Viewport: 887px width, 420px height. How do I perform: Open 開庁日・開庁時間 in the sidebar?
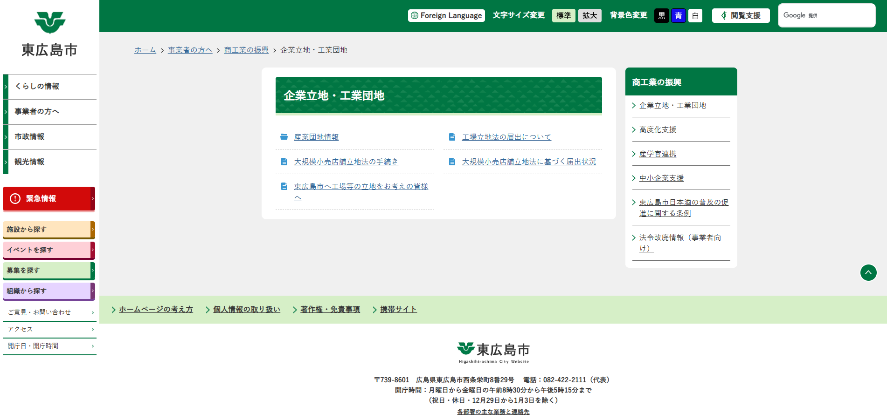pyautogui.click(x=49, y=346)
